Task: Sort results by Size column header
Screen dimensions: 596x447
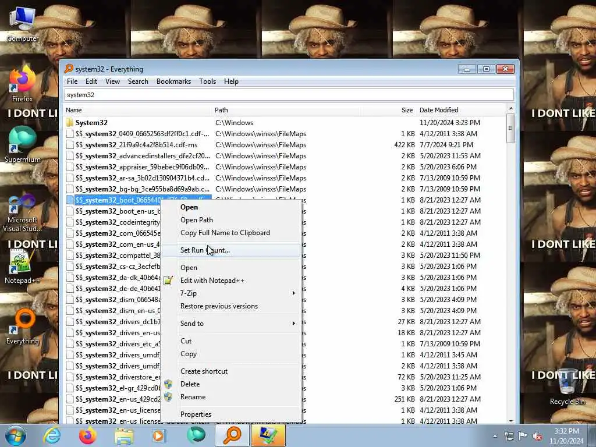Action: [388, 110]
